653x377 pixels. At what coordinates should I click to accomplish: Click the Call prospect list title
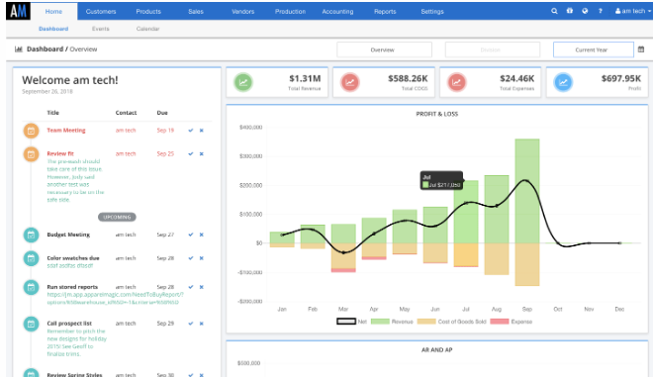click(69, 324)
